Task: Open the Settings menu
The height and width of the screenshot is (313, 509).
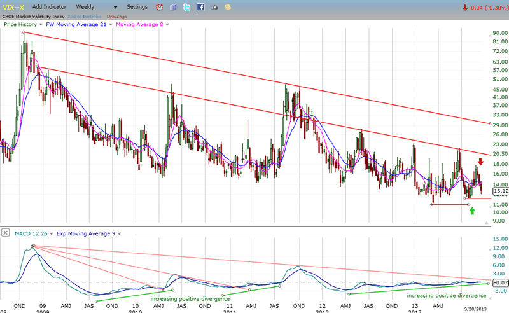Action: 137,7
